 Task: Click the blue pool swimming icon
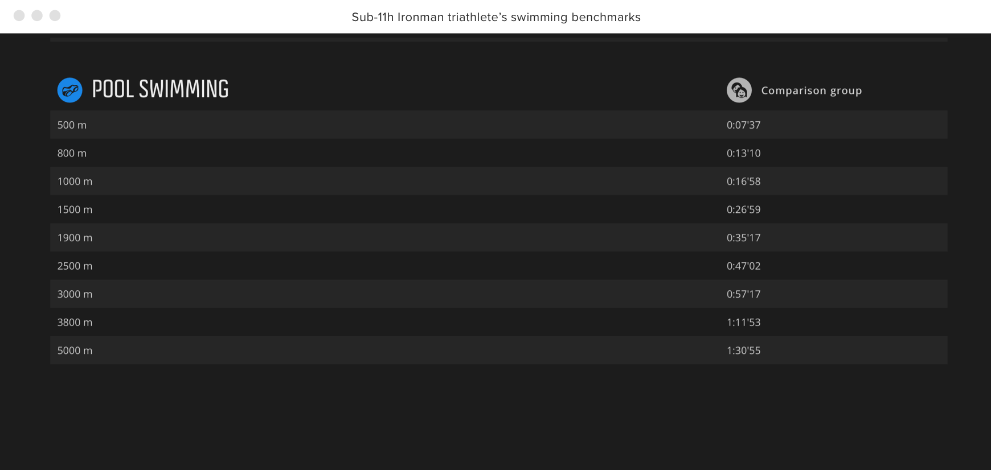(69, 90)
